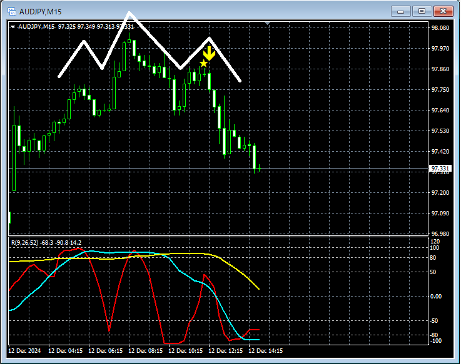Click the price scale value 97.640

(440, 110)
